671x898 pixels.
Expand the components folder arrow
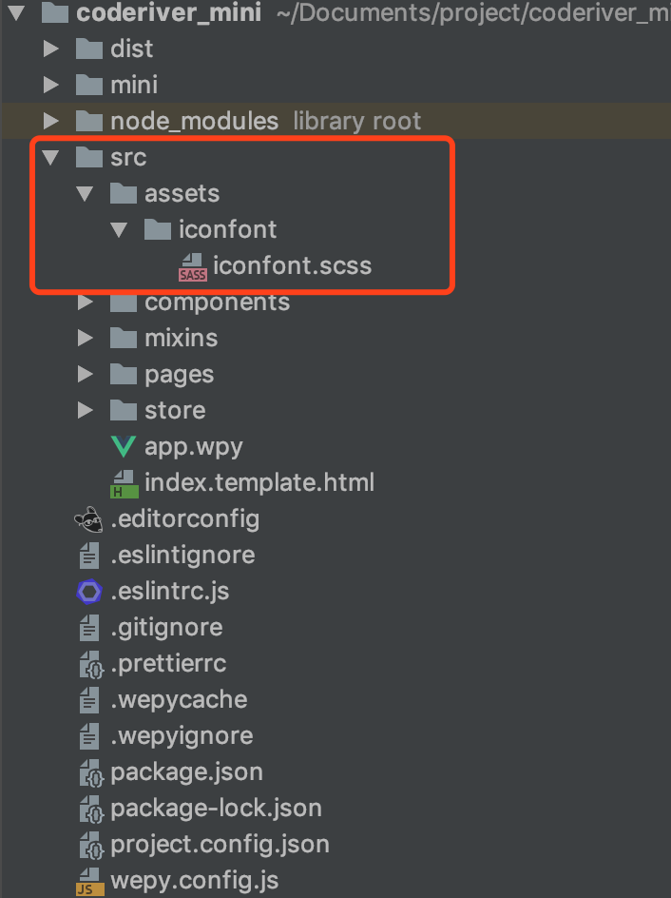coord(86,303)
